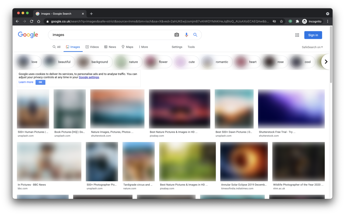The image size is (345, 215).
Task: Click the blue magnifier search icon
Action: [195, 35]
